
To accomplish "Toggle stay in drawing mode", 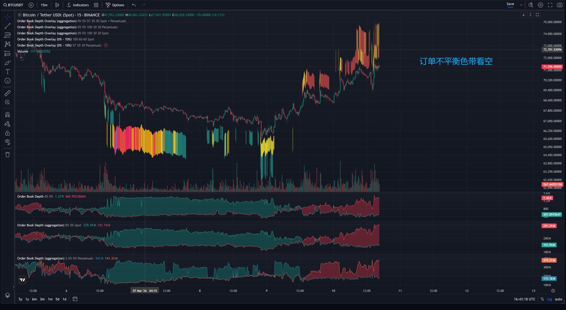I will [8, 123].
